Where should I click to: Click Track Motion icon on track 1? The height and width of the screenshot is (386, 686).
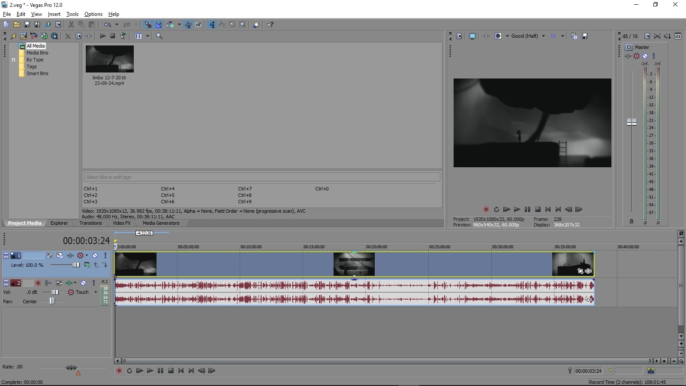(60, 255)
